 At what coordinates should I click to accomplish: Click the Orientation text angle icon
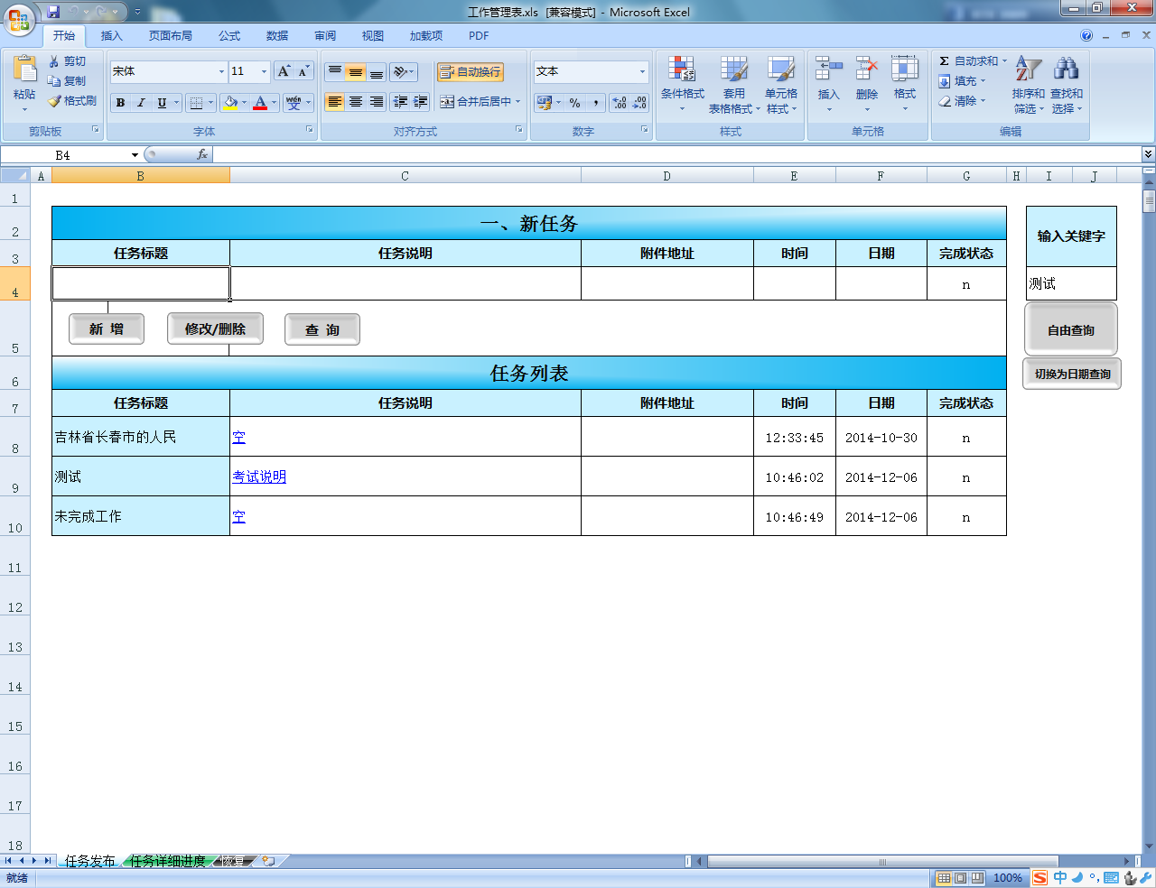400,71
